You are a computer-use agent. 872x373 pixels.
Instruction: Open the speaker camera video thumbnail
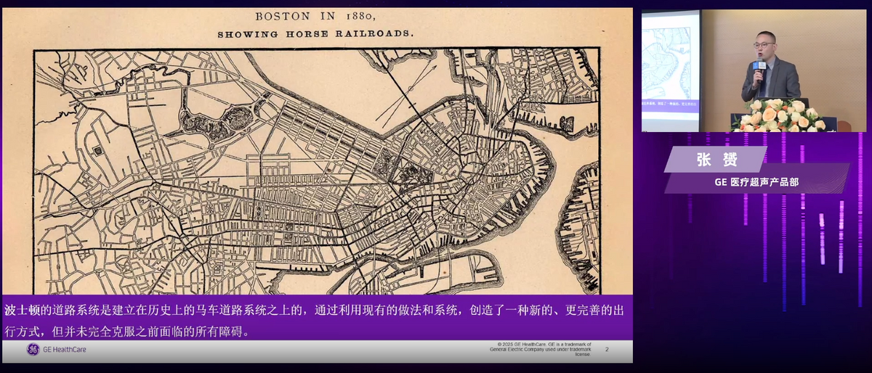756,70
